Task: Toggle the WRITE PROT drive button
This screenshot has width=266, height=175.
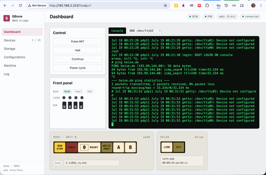Action: pyautogui.click(x=107, y=148)
